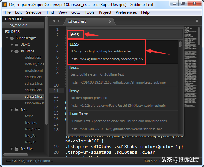
Task: Open the tab list hamburger menu
Action: [x=197, y=21]
